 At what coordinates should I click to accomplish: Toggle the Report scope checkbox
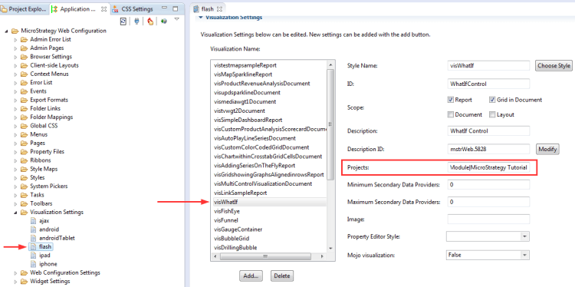[x=450, y=100]
